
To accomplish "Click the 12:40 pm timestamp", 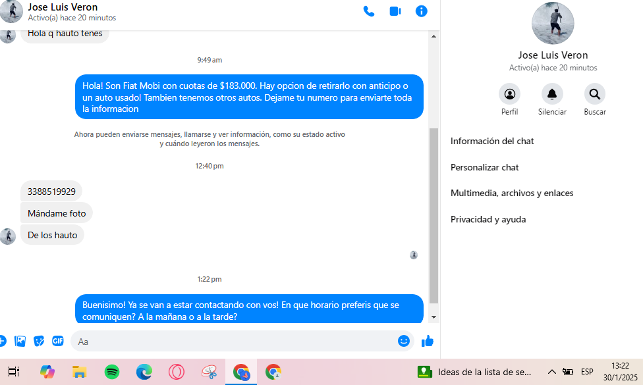I will tap(210, 166).
